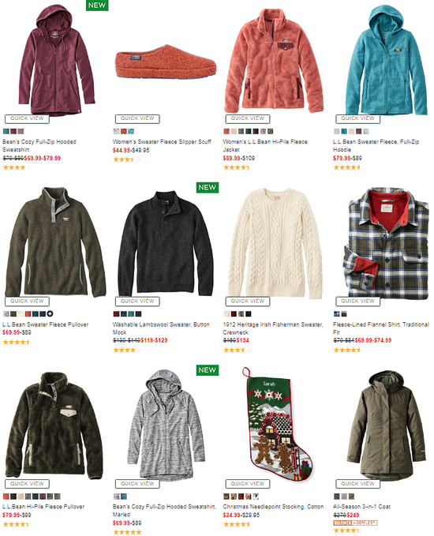This screenshot has width=434, height=536.
Task: Open the Washable Lambswool Sweater, Button Mock link
Action: tap(161, 328)
